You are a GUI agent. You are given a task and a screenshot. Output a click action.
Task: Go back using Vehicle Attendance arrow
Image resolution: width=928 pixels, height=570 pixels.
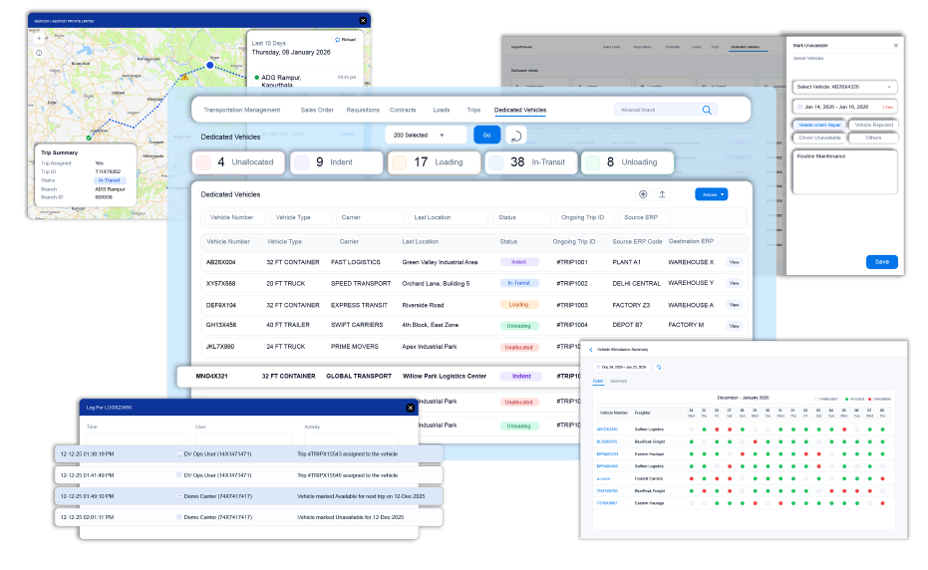pyautogui.click(x=590, y=350)
